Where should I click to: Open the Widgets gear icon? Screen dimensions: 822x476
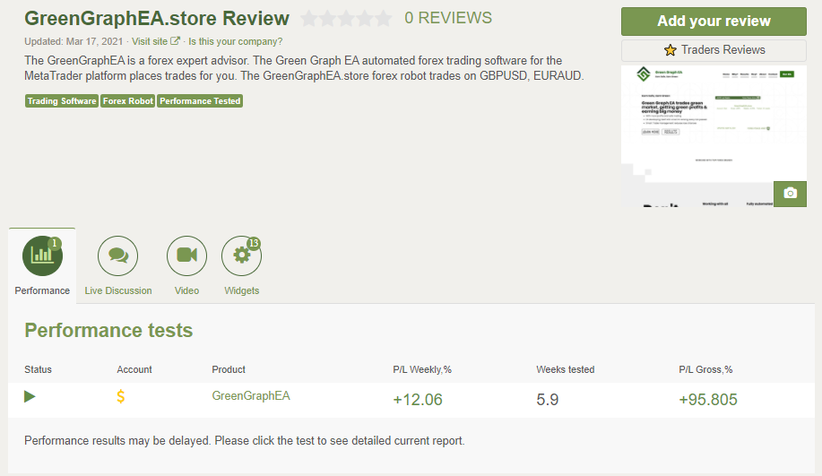[x=242, y=255]
